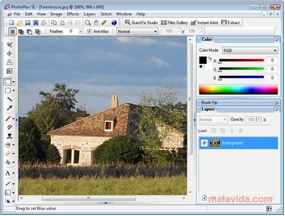The width and height of the screenshot is (285, 216).
Task: Swap foreground and background colors arrow
Action: pyautogui.click(x=210, y=58)
